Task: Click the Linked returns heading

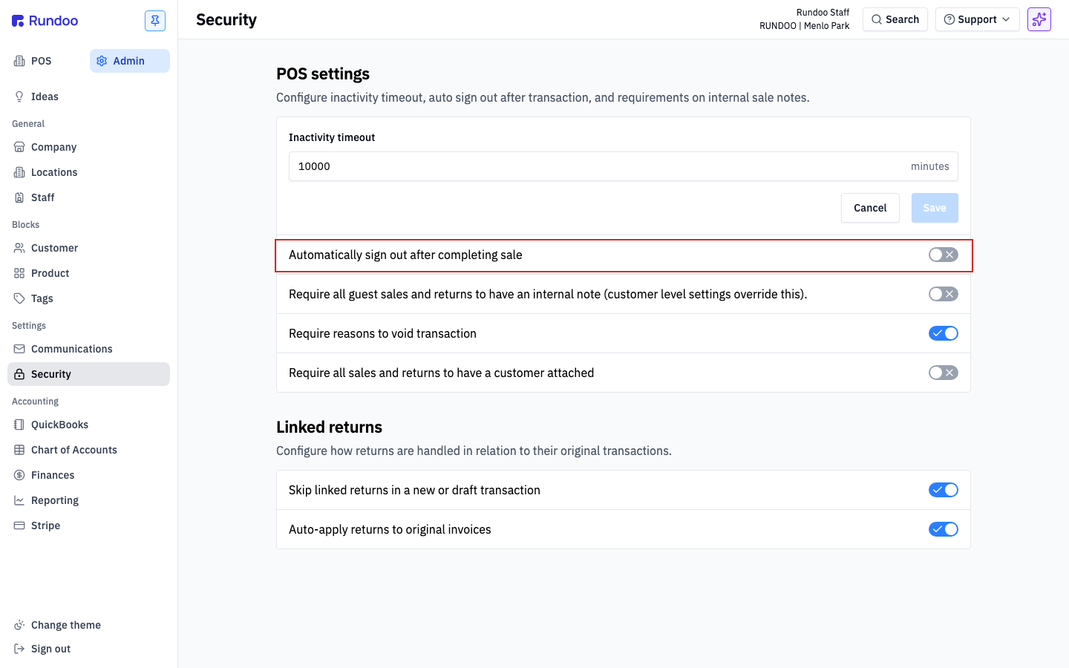Action: (329, 427)
